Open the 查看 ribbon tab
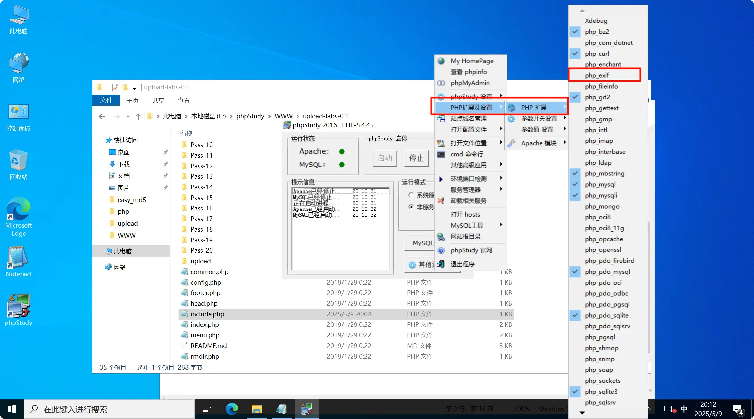Image resolution: width=754 pixels, height=419 pixels. coord(184,100)
